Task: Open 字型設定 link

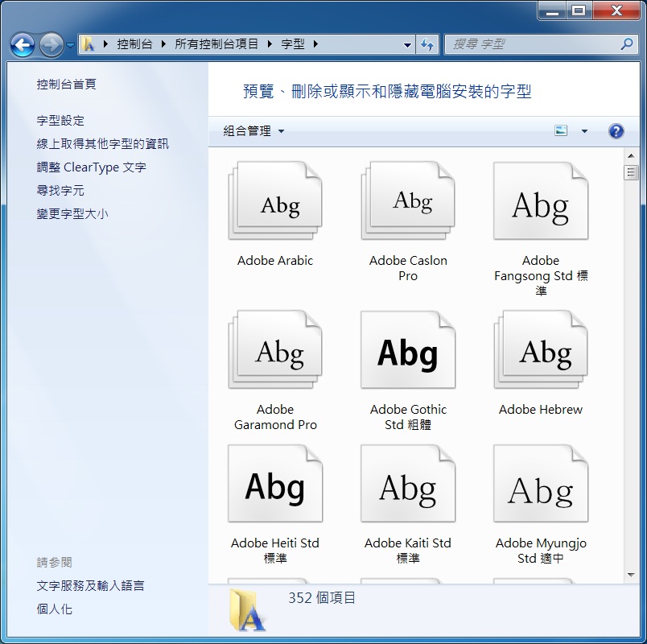Action: [x=60, y=121]
